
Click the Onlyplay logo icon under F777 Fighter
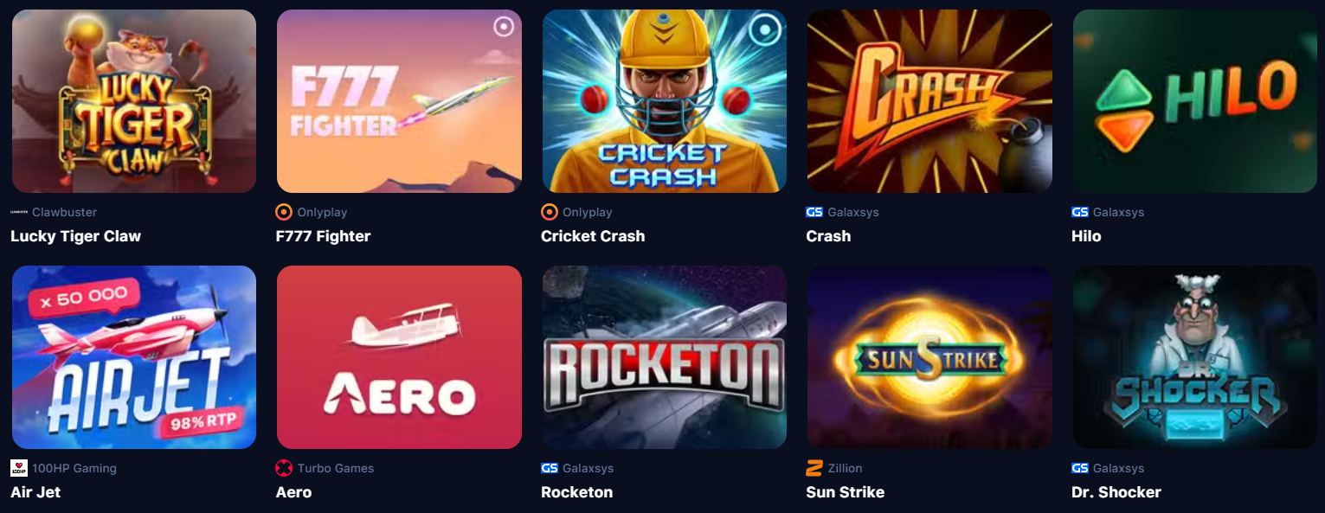pyautogui.click(x=284, y=212)
